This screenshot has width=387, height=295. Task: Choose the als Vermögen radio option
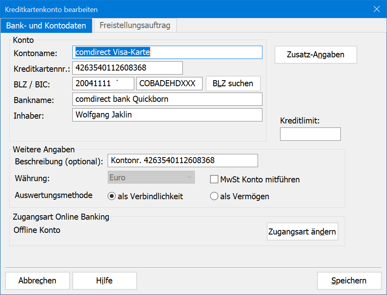pyautogui.click(x=214, y=196)
